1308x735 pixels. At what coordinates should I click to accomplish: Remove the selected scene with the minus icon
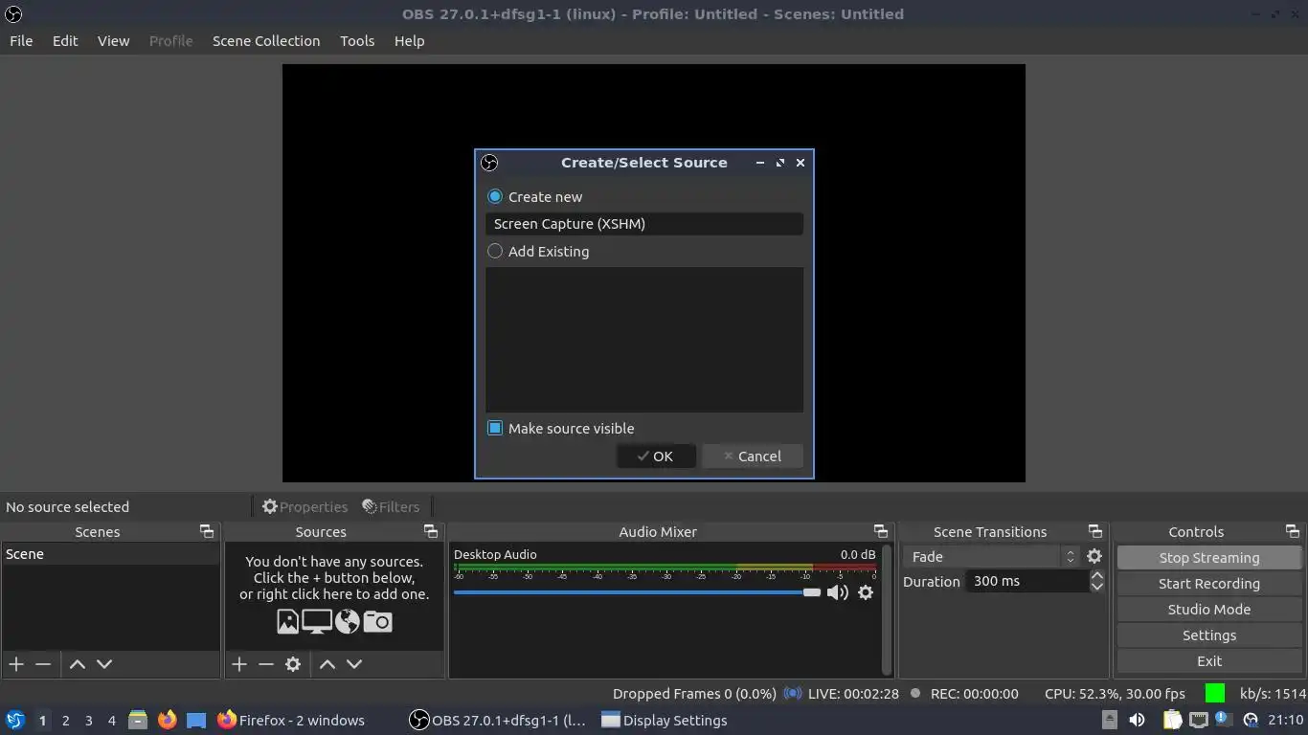pos(43,664)
